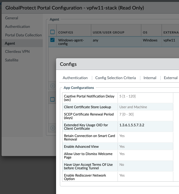Open Enable Advanced View value dropdown
The height and width of the screenshot is (194, 179).
pyautogui.click(x=145, y=147)
